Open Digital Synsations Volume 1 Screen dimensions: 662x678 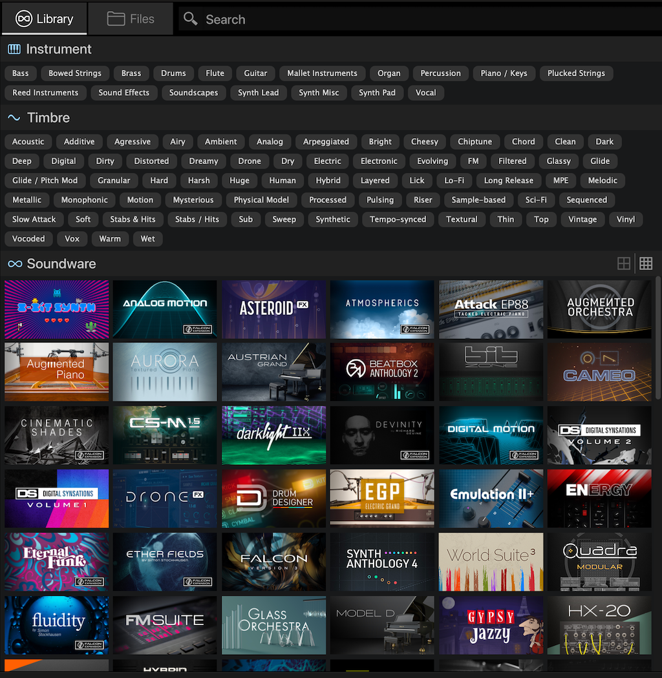coord(57,498)
